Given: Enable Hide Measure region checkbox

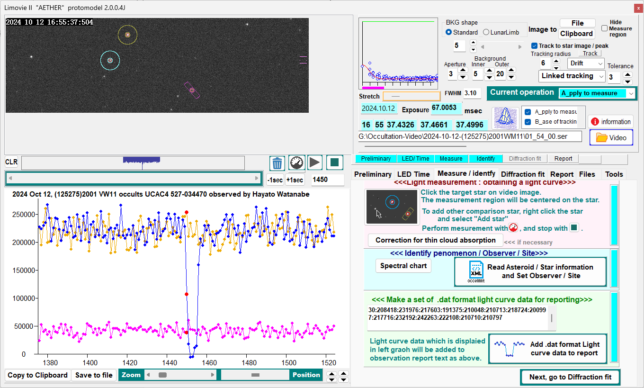Looking at the screenshot, I should point(605,28).
